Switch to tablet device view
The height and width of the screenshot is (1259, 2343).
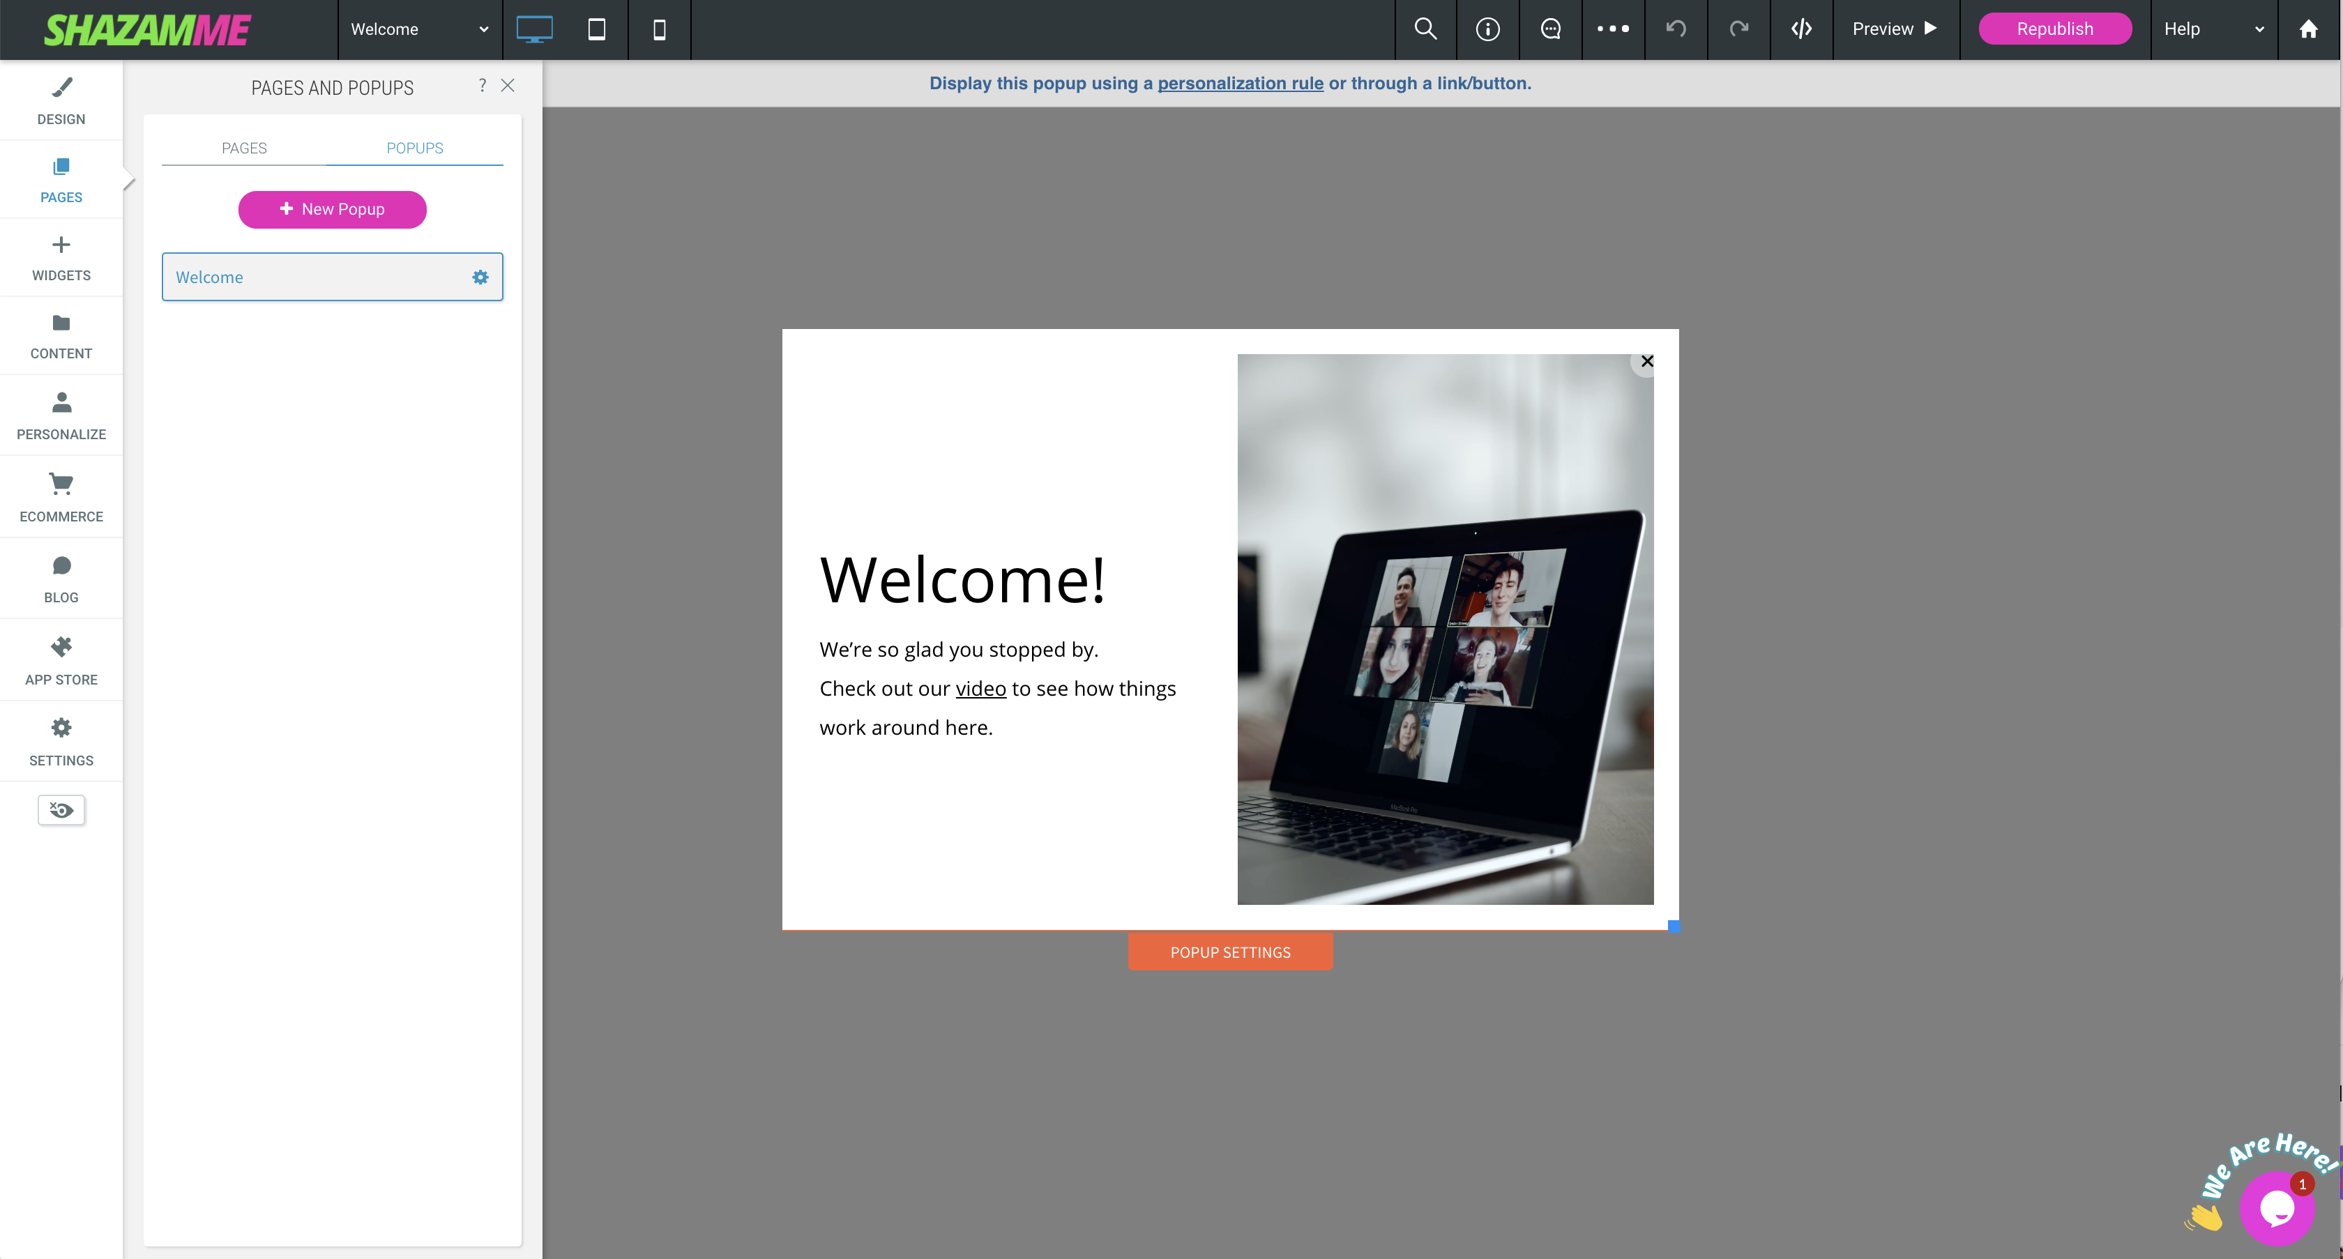(597, 29)
